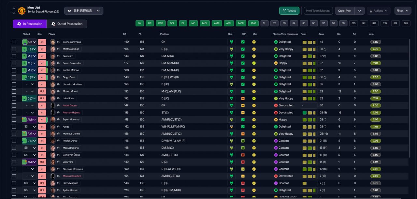417x199 pixels.
Task: Tick the checkbox for Matthijs de Ligt
Action: point(14,49)
